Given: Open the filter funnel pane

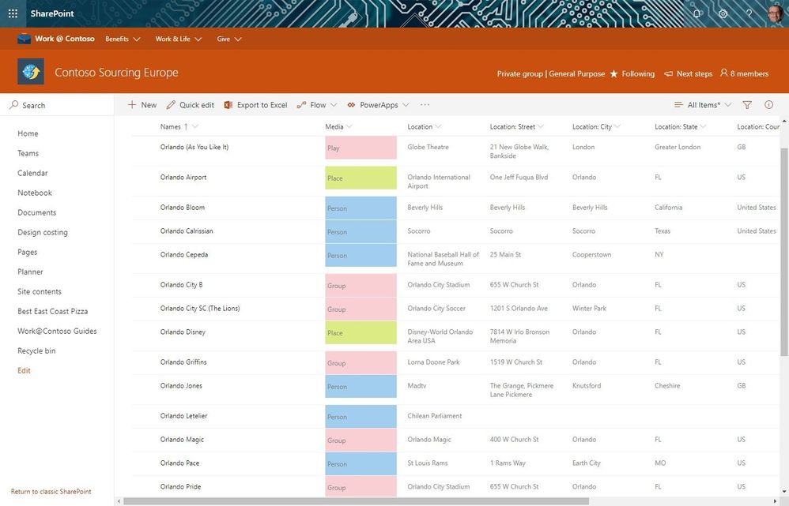Looking at the screenshot, I should point(747,104).
